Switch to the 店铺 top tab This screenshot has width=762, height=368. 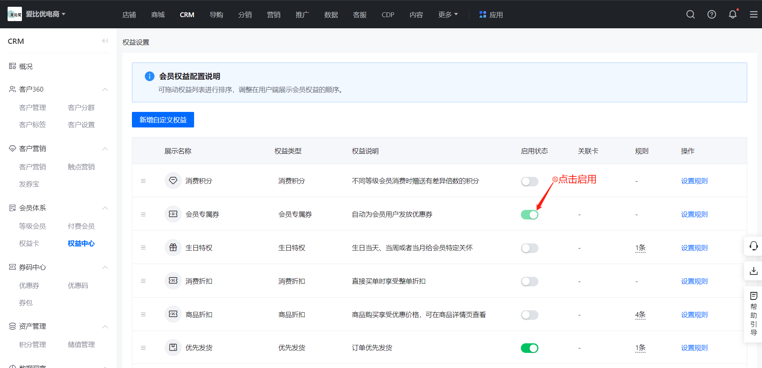(x=129, y=15)
